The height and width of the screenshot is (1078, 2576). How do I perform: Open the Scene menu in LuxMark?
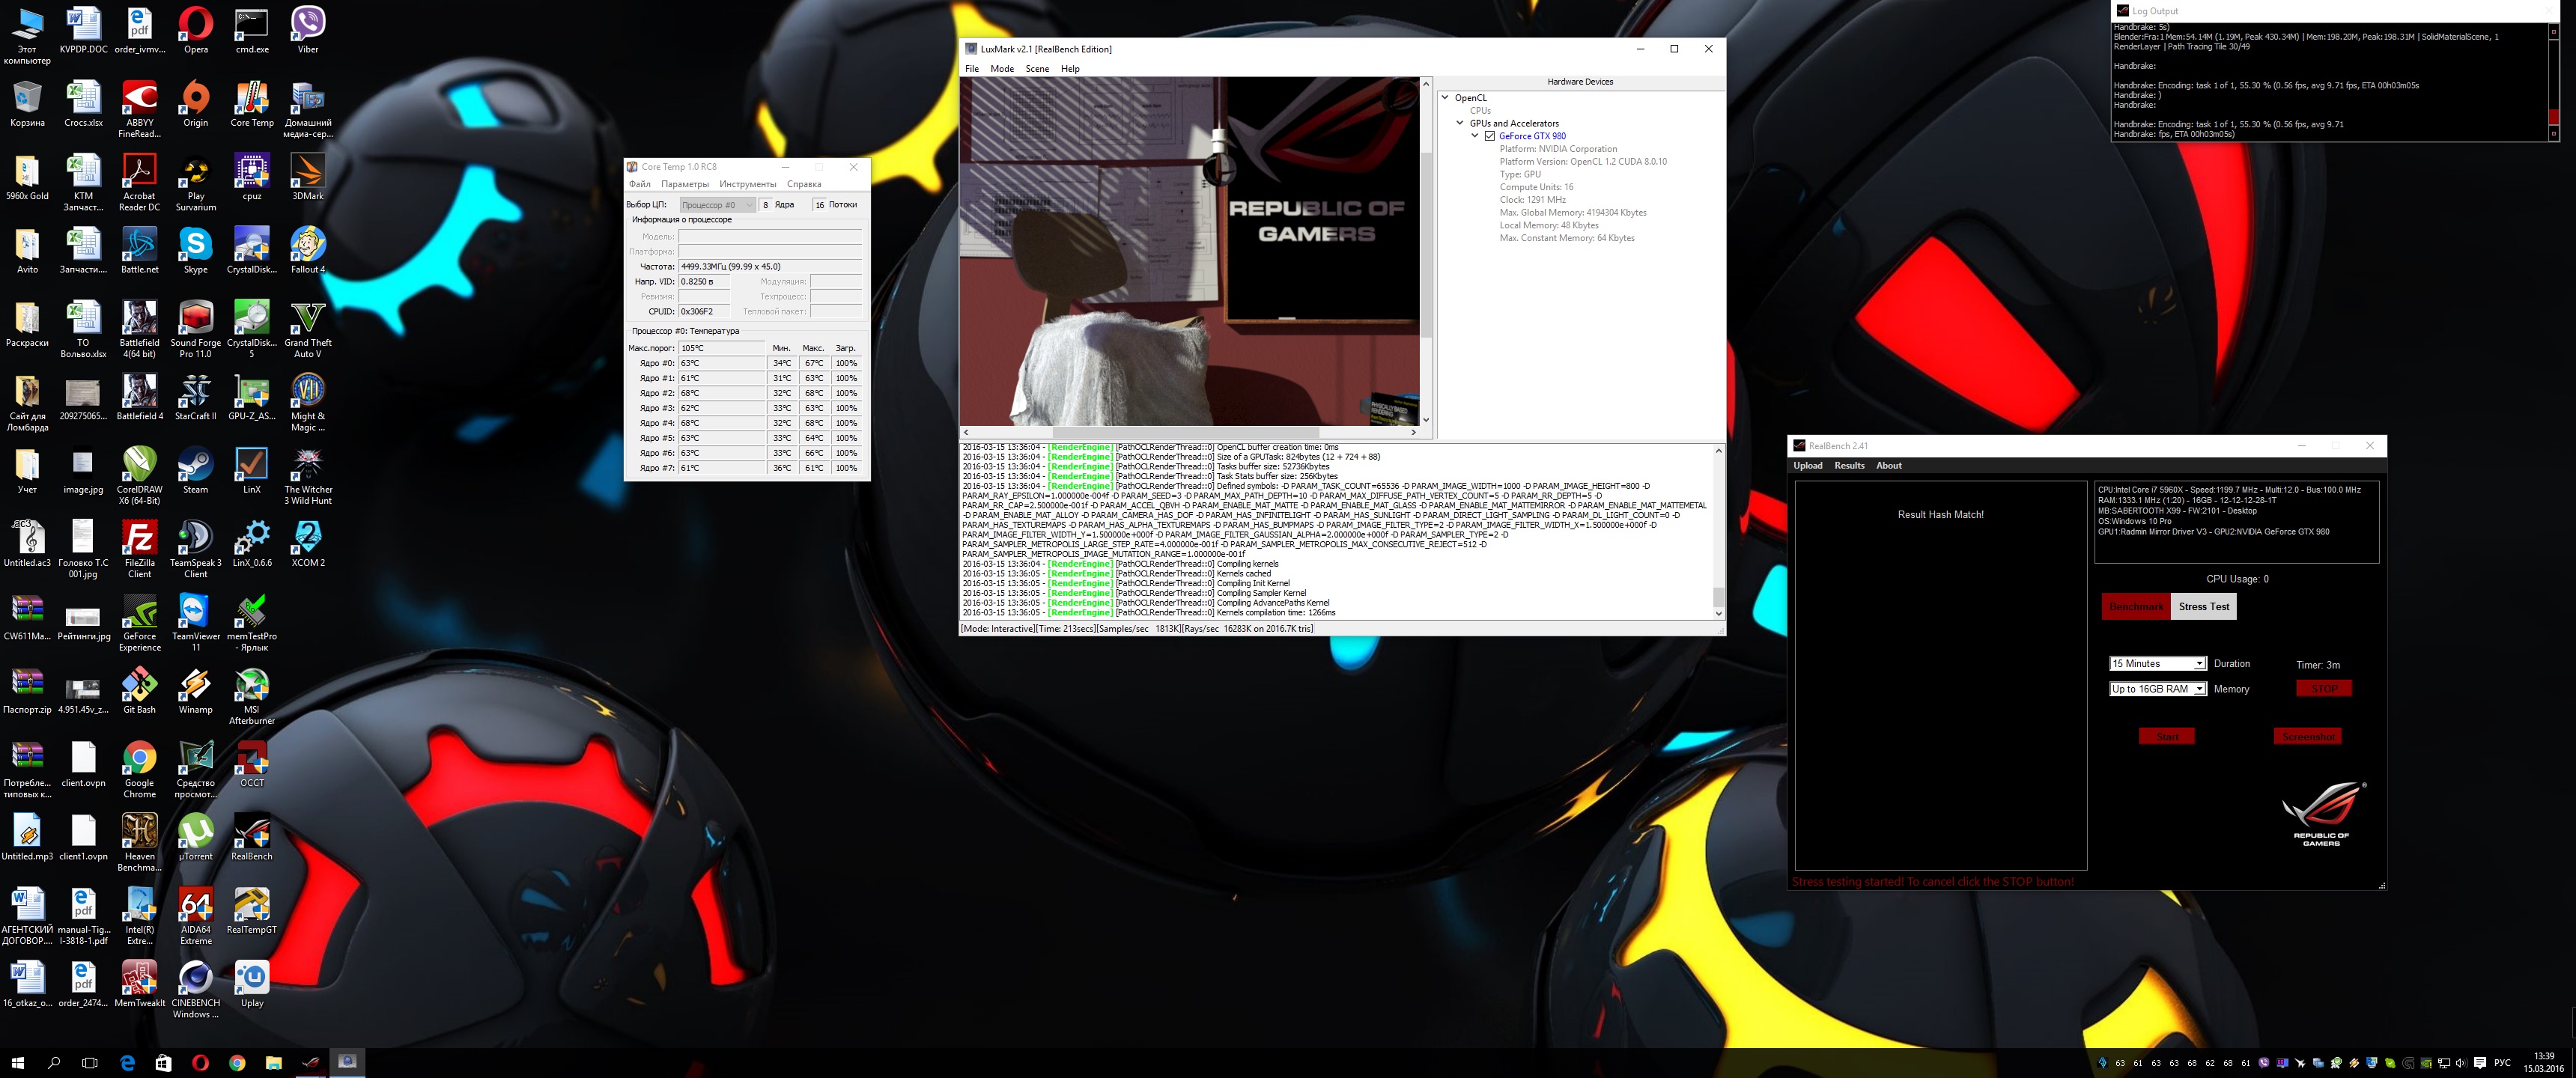coord(1037,69)
